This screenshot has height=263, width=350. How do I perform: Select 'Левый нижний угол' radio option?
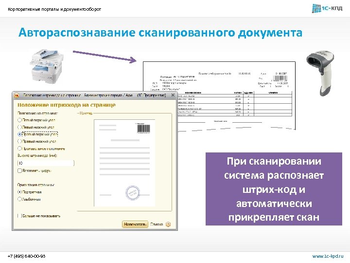point(19,127)
